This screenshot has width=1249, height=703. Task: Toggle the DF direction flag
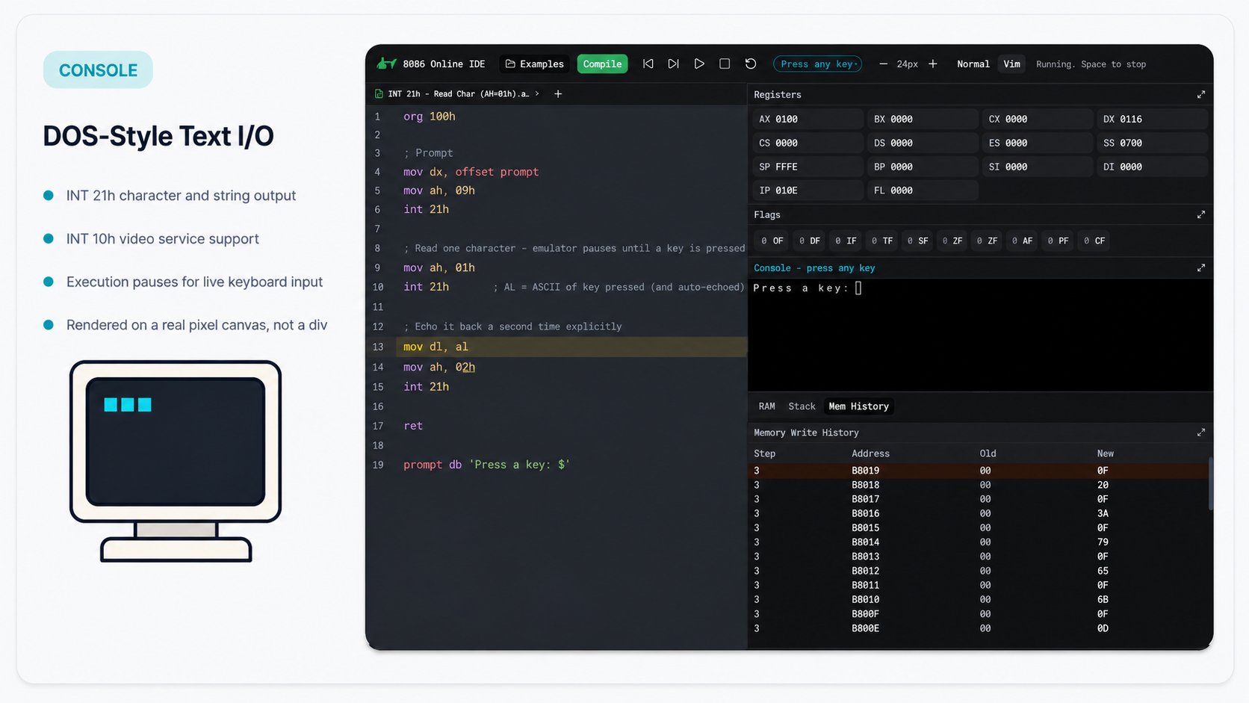click(810, 241)
